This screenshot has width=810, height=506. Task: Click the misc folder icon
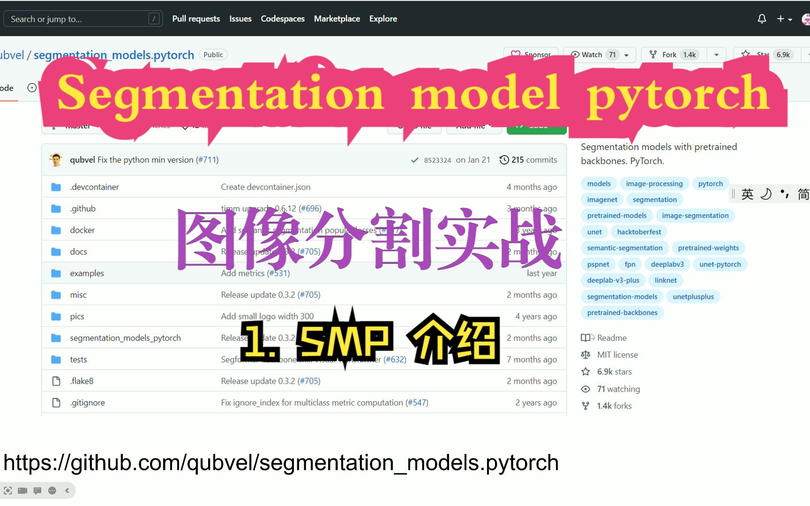coord(56,295)
